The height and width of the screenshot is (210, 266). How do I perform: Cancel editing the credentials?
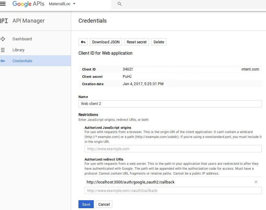[x=104, y=204]
